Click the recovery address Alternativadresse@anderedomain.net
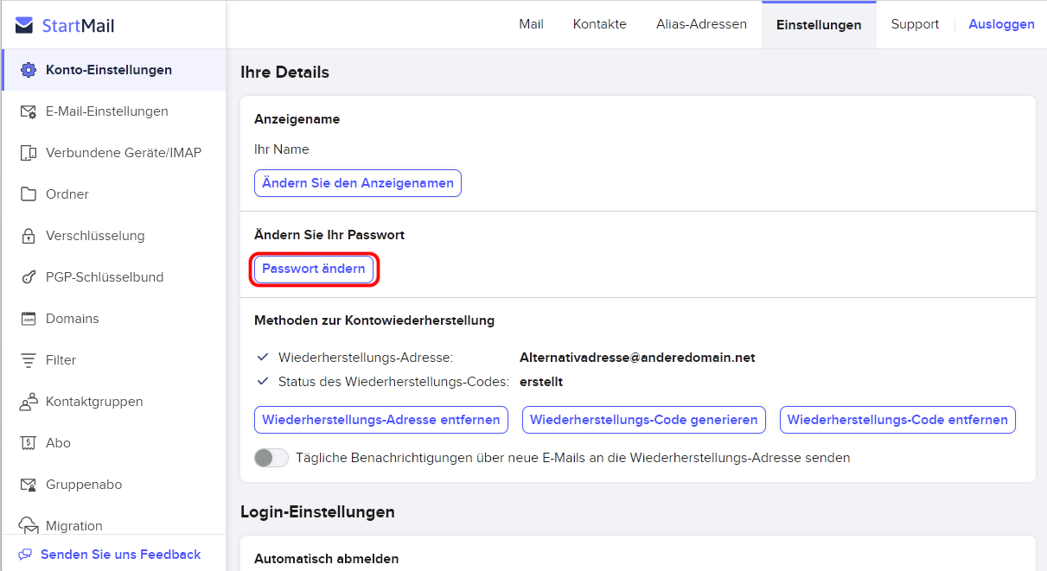 click(x=637, y=358)
